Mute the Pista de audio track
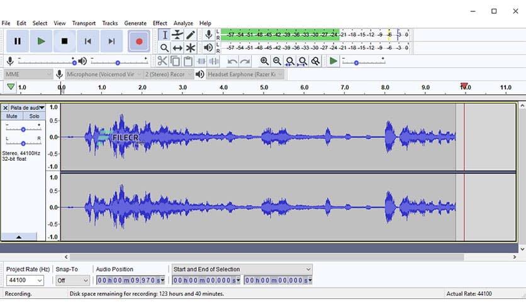This screenshot has width=526, height=304. [12, 116]
